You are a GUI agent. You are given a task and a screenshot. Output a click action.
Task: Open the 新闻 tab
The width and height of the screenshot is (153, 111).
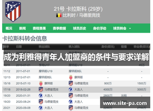tap(22, 28)
